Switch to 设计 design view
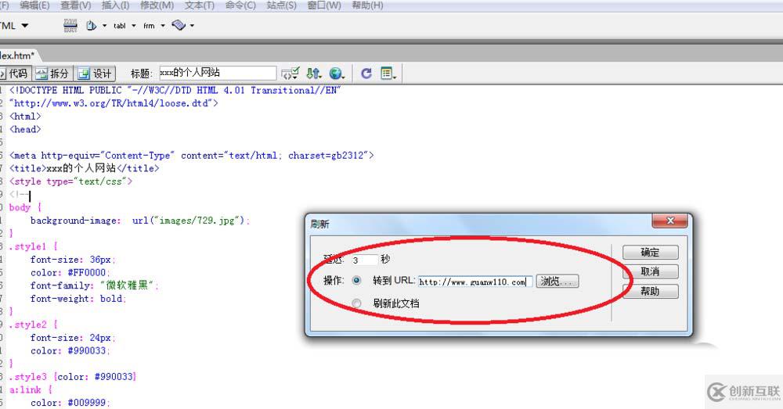The width and height of the screenshot is (783, 409). (x=96, y=74)
